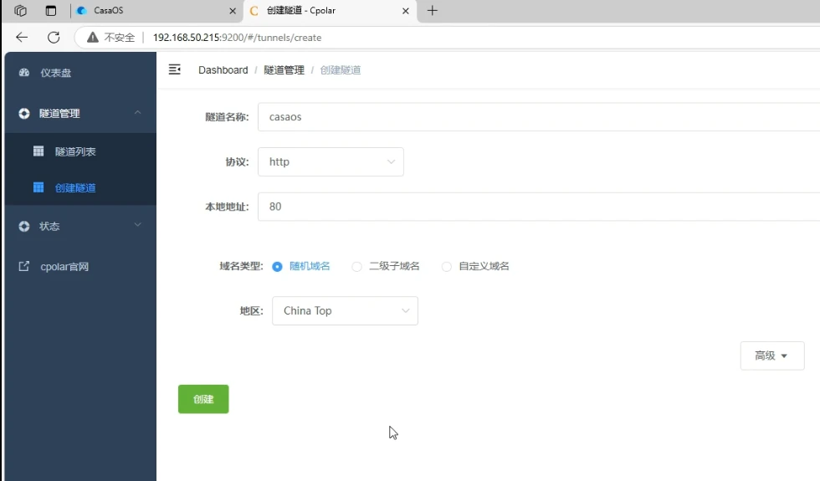Open the 仪表盘 dashboard icon
This screenshot has height=481, width=820.
pos(24,73)
